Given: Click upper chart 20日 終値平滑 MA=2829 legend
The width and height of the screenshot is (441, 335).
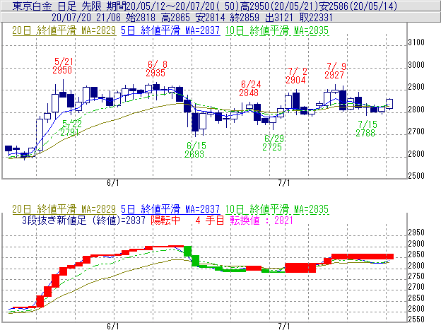Looking at the screenshot, I should tap(64, 30).
